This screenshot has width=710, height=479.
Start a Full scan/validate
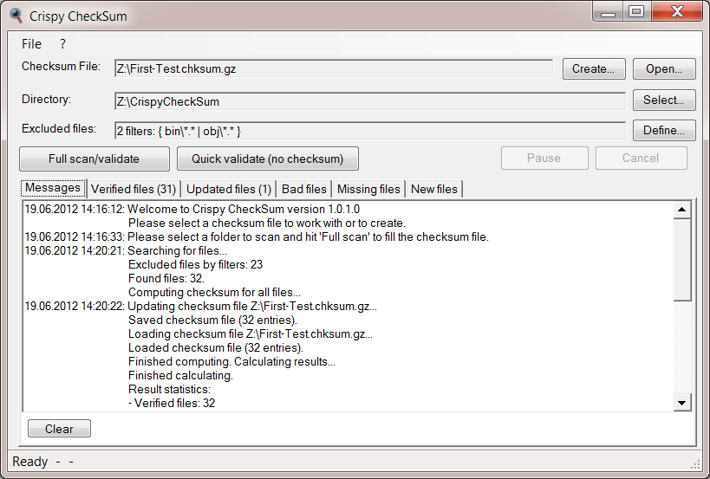point(94,159)
